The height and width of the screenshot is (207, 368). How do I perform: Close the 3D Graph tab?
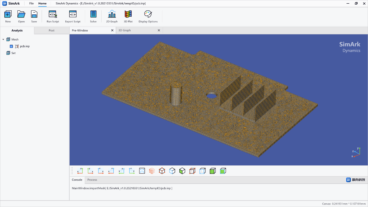click(x=159, y=30)
